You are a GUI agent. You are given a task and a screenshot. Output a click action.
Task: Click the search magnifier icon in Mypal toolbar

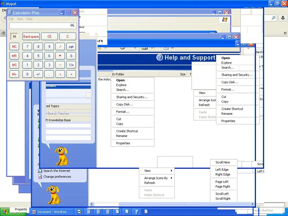pyautogui.click(x=273, y=18)
